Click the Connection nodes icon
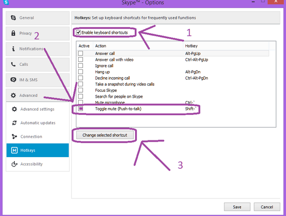The height and width of the screenshot is (216, 286). click(x=14, y=136)
